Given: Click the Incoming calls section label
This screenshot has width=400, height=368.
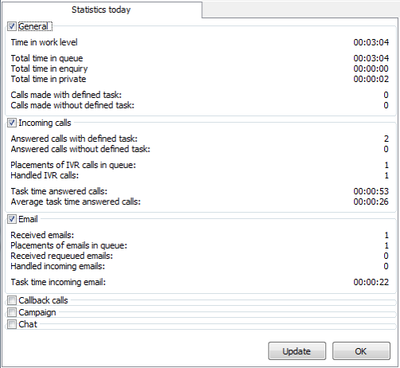Looking at the screenshot, I should 45,123.
